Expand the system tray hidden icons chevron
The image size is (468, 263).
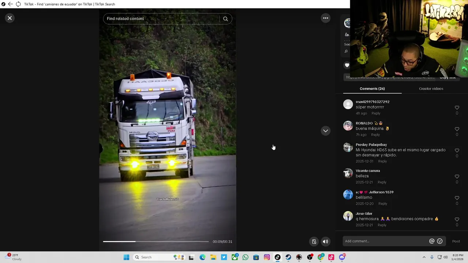(x=424, y=257)
